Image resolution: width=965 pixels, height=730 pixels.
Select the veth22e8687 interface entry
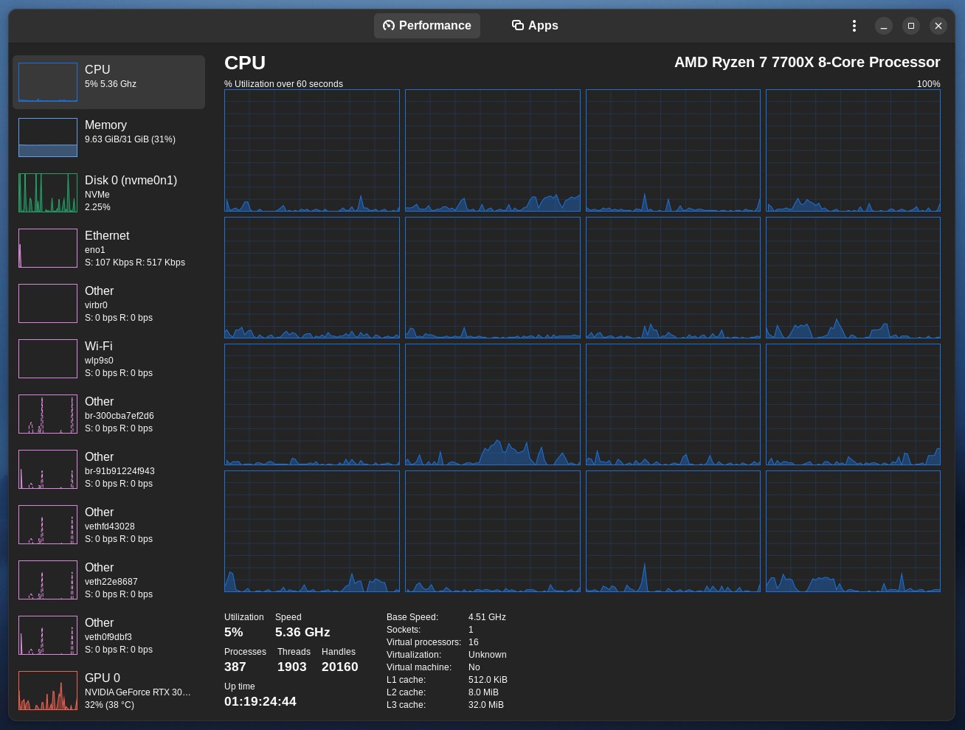pos(108,580)
